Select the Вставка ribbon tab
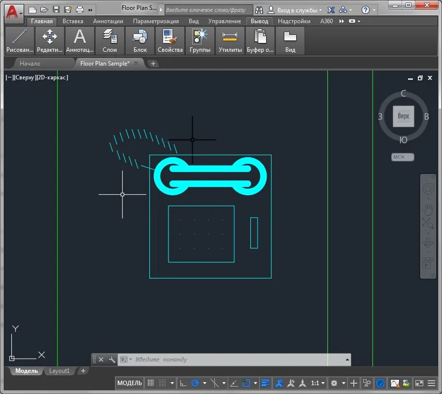The width and height of the screenshot is (442, 394). (73, 21)
